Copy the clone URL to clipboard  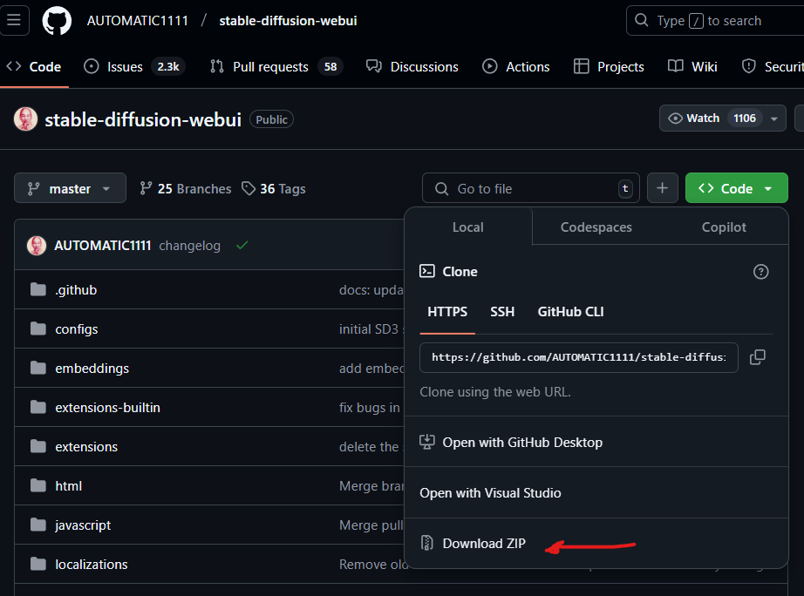coord(757,357)
